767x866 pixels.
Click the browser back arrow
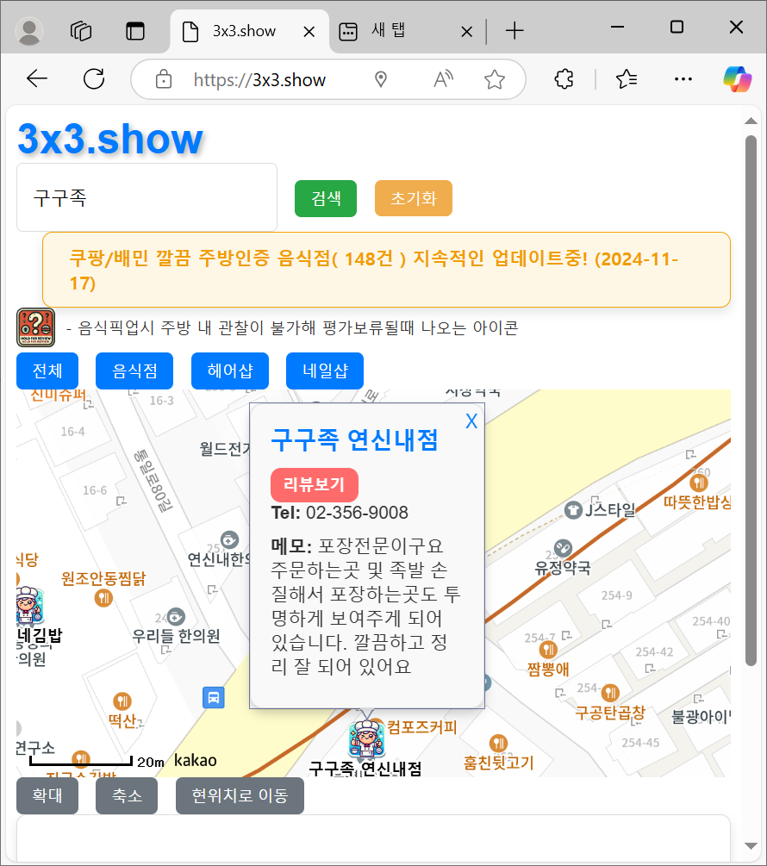click(x=37, y=80)
